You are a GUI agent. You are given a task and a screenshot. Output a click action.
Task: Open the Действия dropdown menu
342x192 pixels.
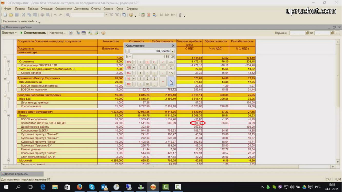[9, 33]
